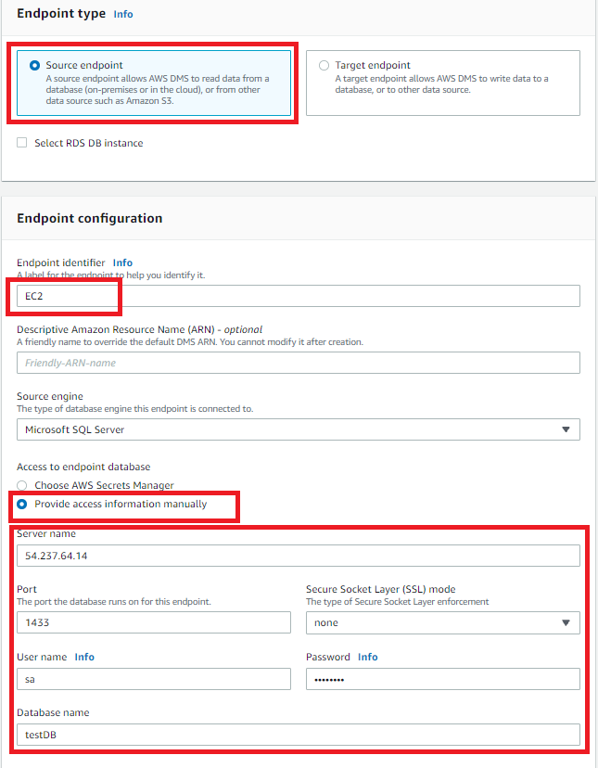
Task: Focus the Port input field
Action: tap(153, 622)
